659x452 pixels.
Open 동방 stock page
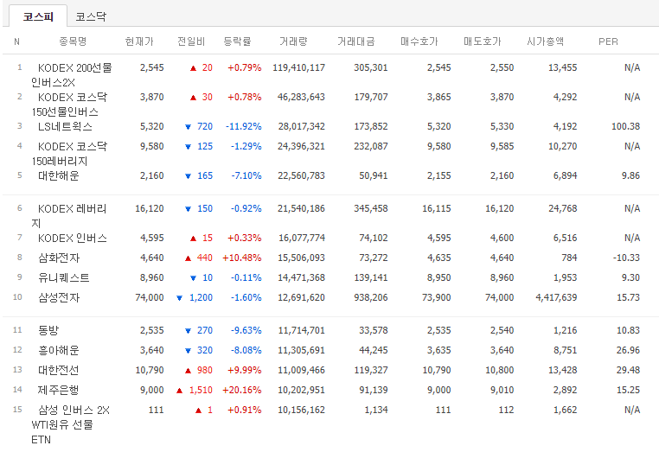point(48,330)
